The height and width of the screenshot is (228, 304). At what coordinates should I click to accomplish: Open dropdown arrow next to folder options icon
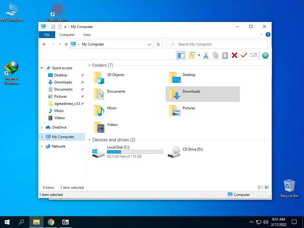click(x=199, y=55)
